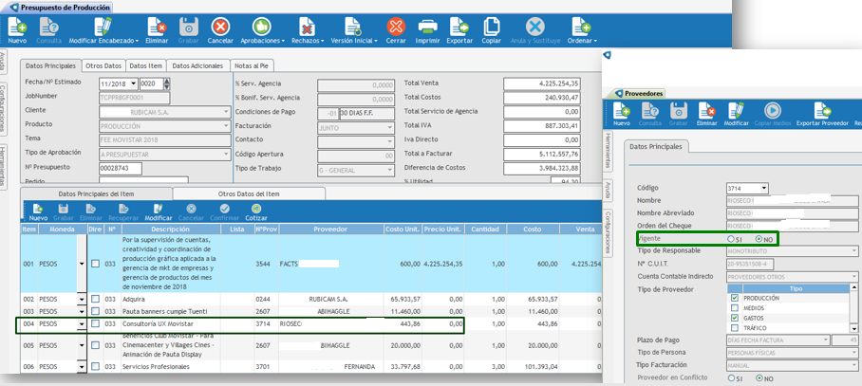Open the Código 3714 dropdown in Proveedores
862x386 pixels.
tap(764, 189)
